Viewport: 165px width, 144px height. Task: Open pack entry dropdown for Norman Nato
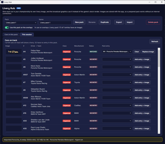point(117,105)
